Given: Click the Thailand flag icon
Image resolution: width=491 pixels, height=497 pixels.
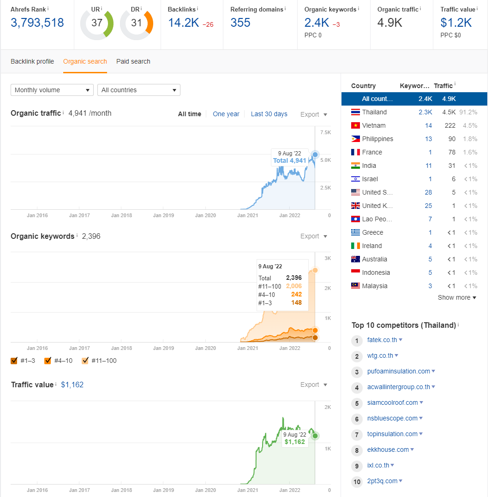Looking at the screenshot, I should (x=355, y=112).
